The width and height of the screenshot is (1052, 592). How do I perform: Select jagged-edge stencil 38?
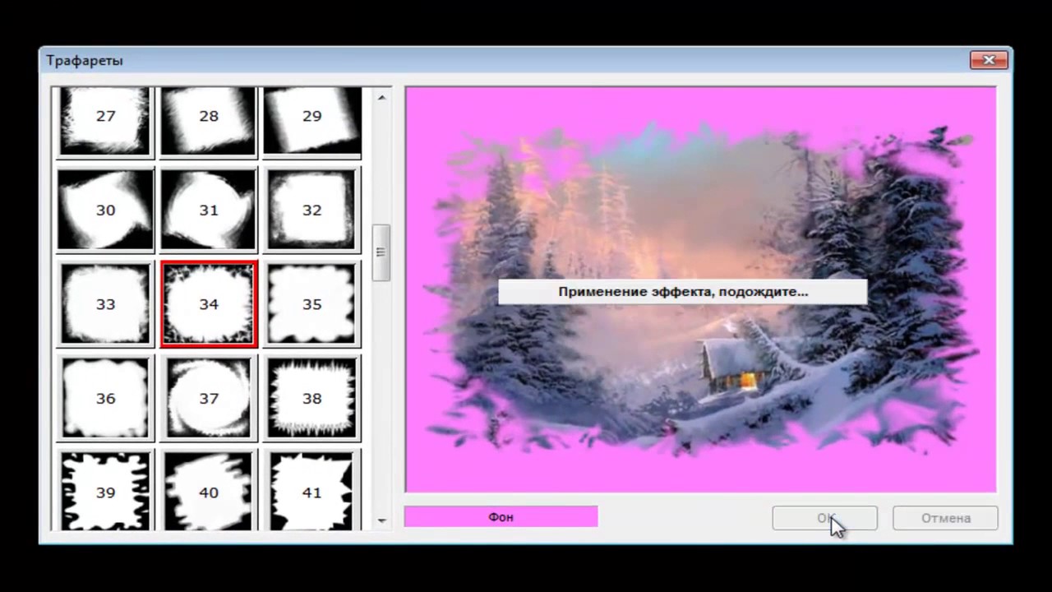click(x=311, y=398)
